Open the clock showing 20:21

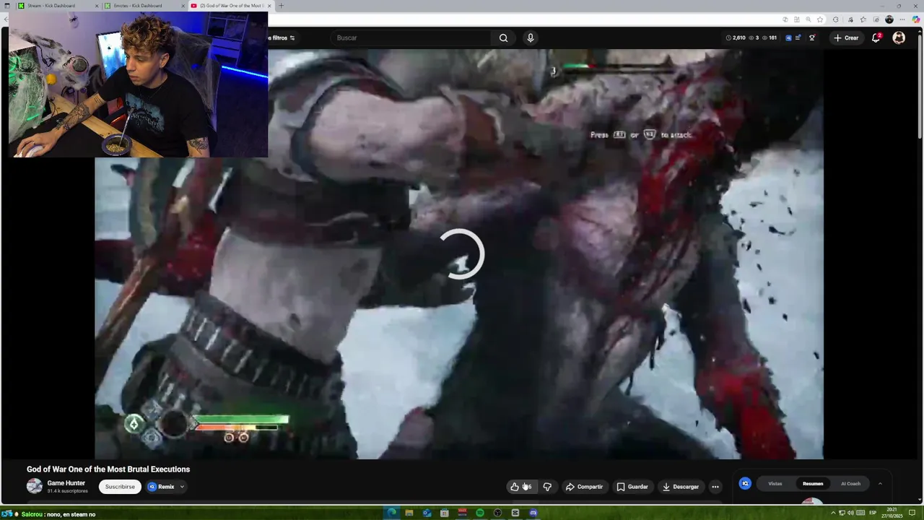(892, 513)
